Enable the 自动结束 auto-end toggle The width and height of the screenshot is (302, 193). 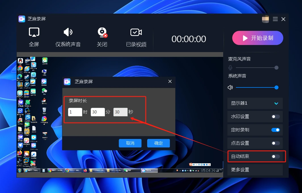point(275,156)
